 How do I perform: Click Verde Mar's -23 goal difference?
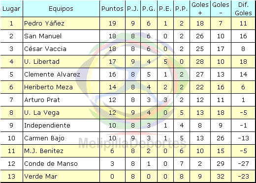[x=243, y=176]
